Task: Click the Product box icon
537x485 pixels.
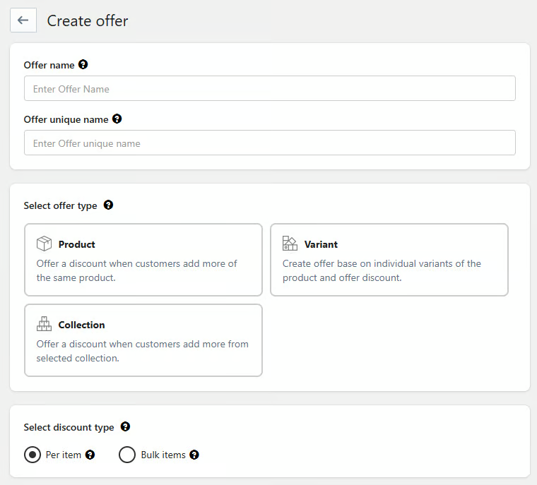Action: coord(44,244)
